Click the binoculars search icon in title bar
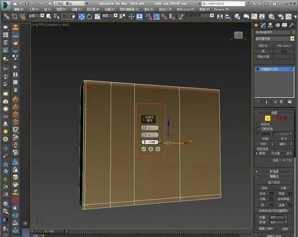The image size is (298, 237). [248, 4]
